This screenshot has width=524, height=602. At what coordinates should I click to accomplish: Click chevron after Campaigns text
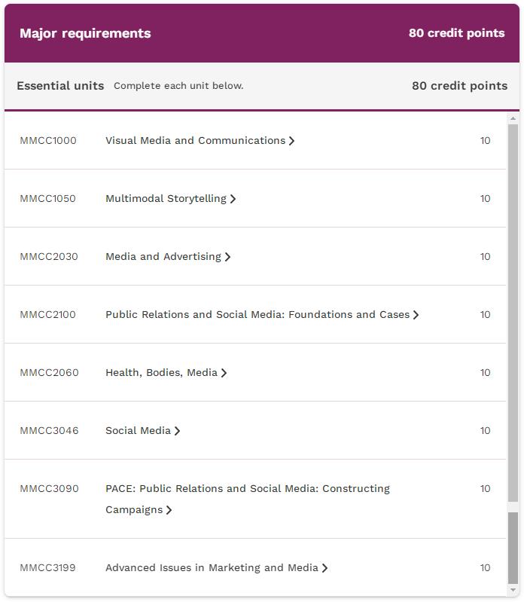tap(169, 510)
